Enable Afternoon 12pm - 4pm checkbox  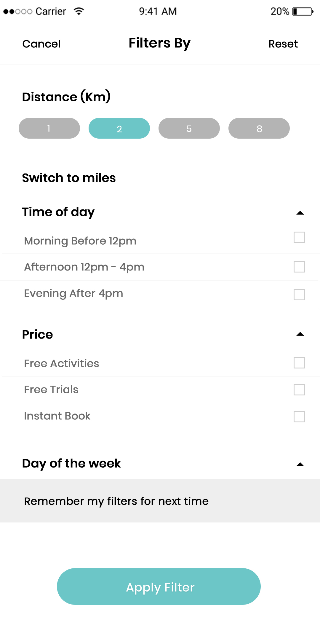[299, 267]
